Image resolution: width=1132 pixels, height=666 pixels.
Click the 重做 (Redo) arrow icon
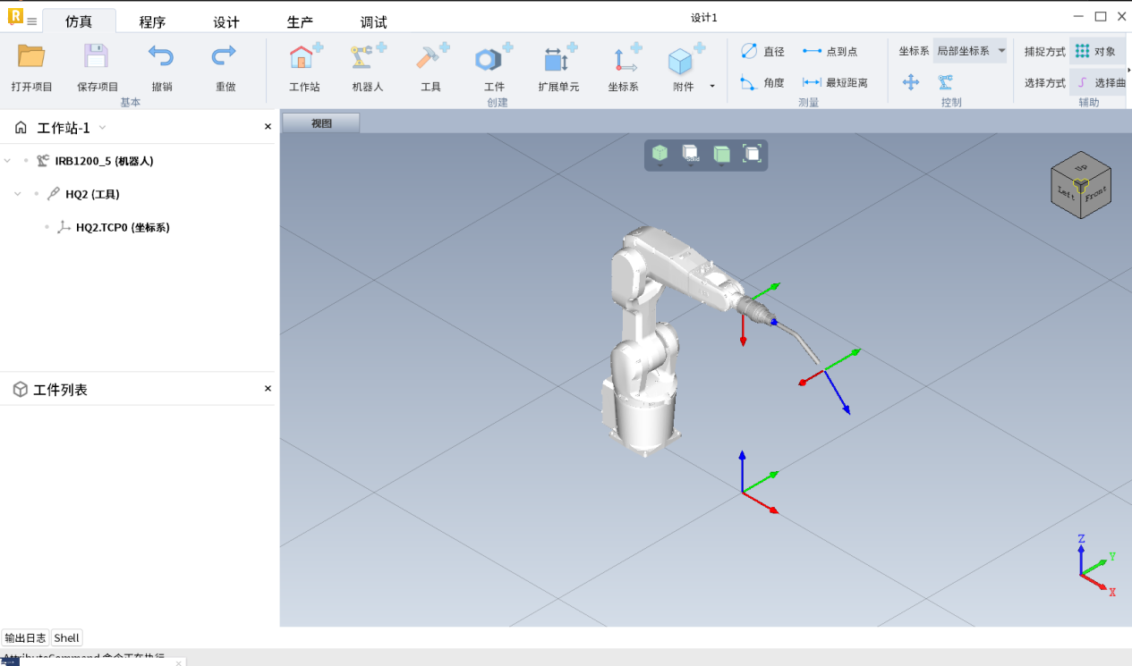tap(225, 57)
